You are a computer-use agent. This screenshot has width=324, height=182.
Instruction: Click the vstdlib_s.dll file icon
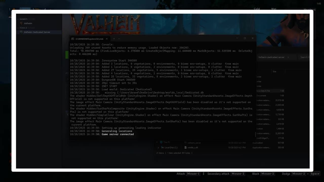(185, 148)
